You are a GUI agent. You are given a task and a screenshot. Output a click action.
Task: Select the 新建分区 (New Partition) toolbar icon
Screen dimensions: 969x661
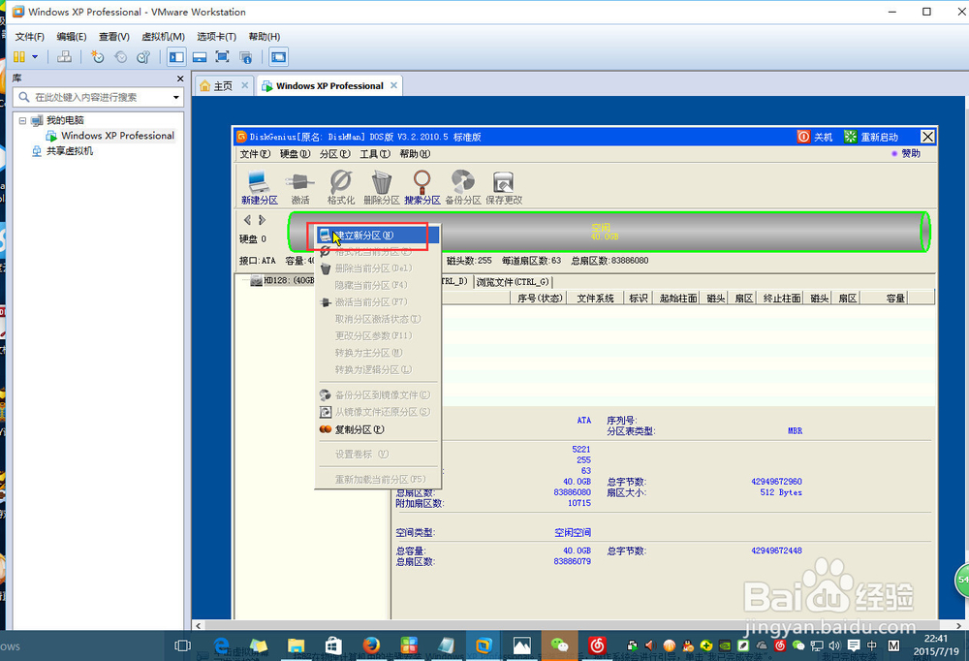[x=258, y=186]
